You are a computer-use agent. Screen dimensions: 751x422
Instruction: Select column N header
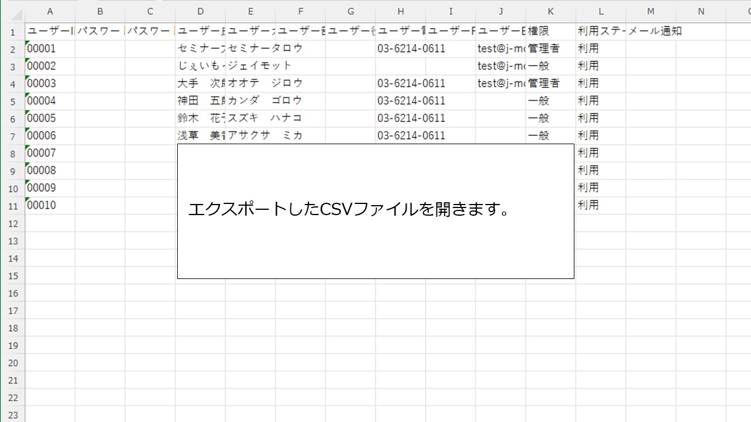(701, 11)
